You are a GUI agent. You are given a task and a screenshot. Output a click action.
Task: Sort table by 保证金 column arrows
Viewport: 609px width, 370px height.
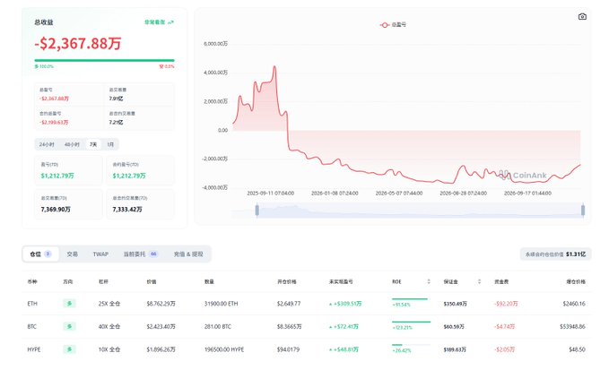[479, 281]
